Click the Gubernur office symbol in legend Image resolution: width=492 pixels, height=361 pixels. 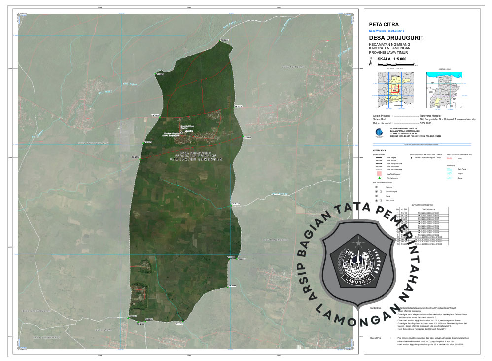click(x=377, y=187)
